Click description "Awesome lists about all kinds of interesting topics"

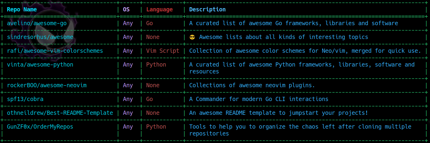click(x=284, y=37)
